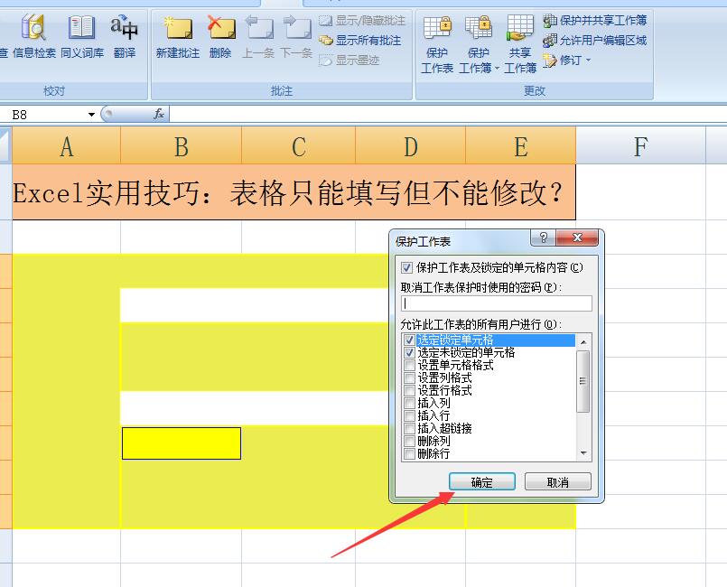Open the 信息检索 research tool

coord(33,36)
